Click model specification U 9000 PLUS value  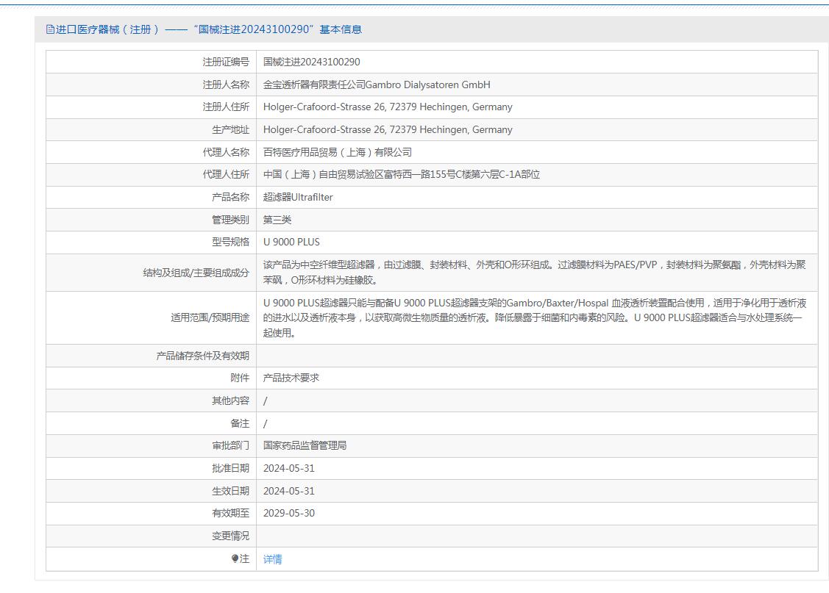[x=291, y=242]
